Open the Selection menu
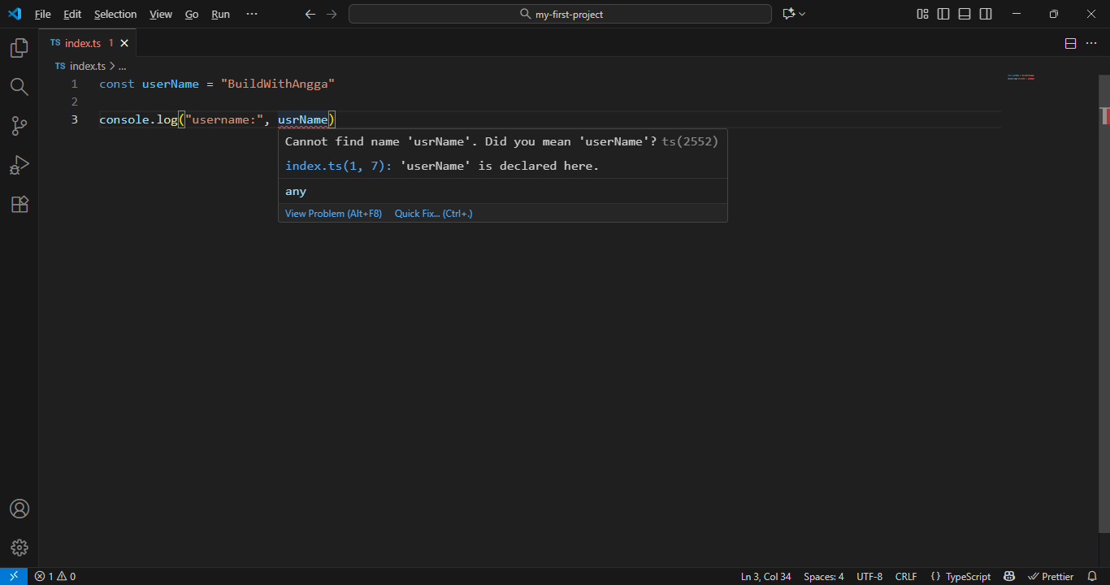1110x585 pixels. click(115, 14)
